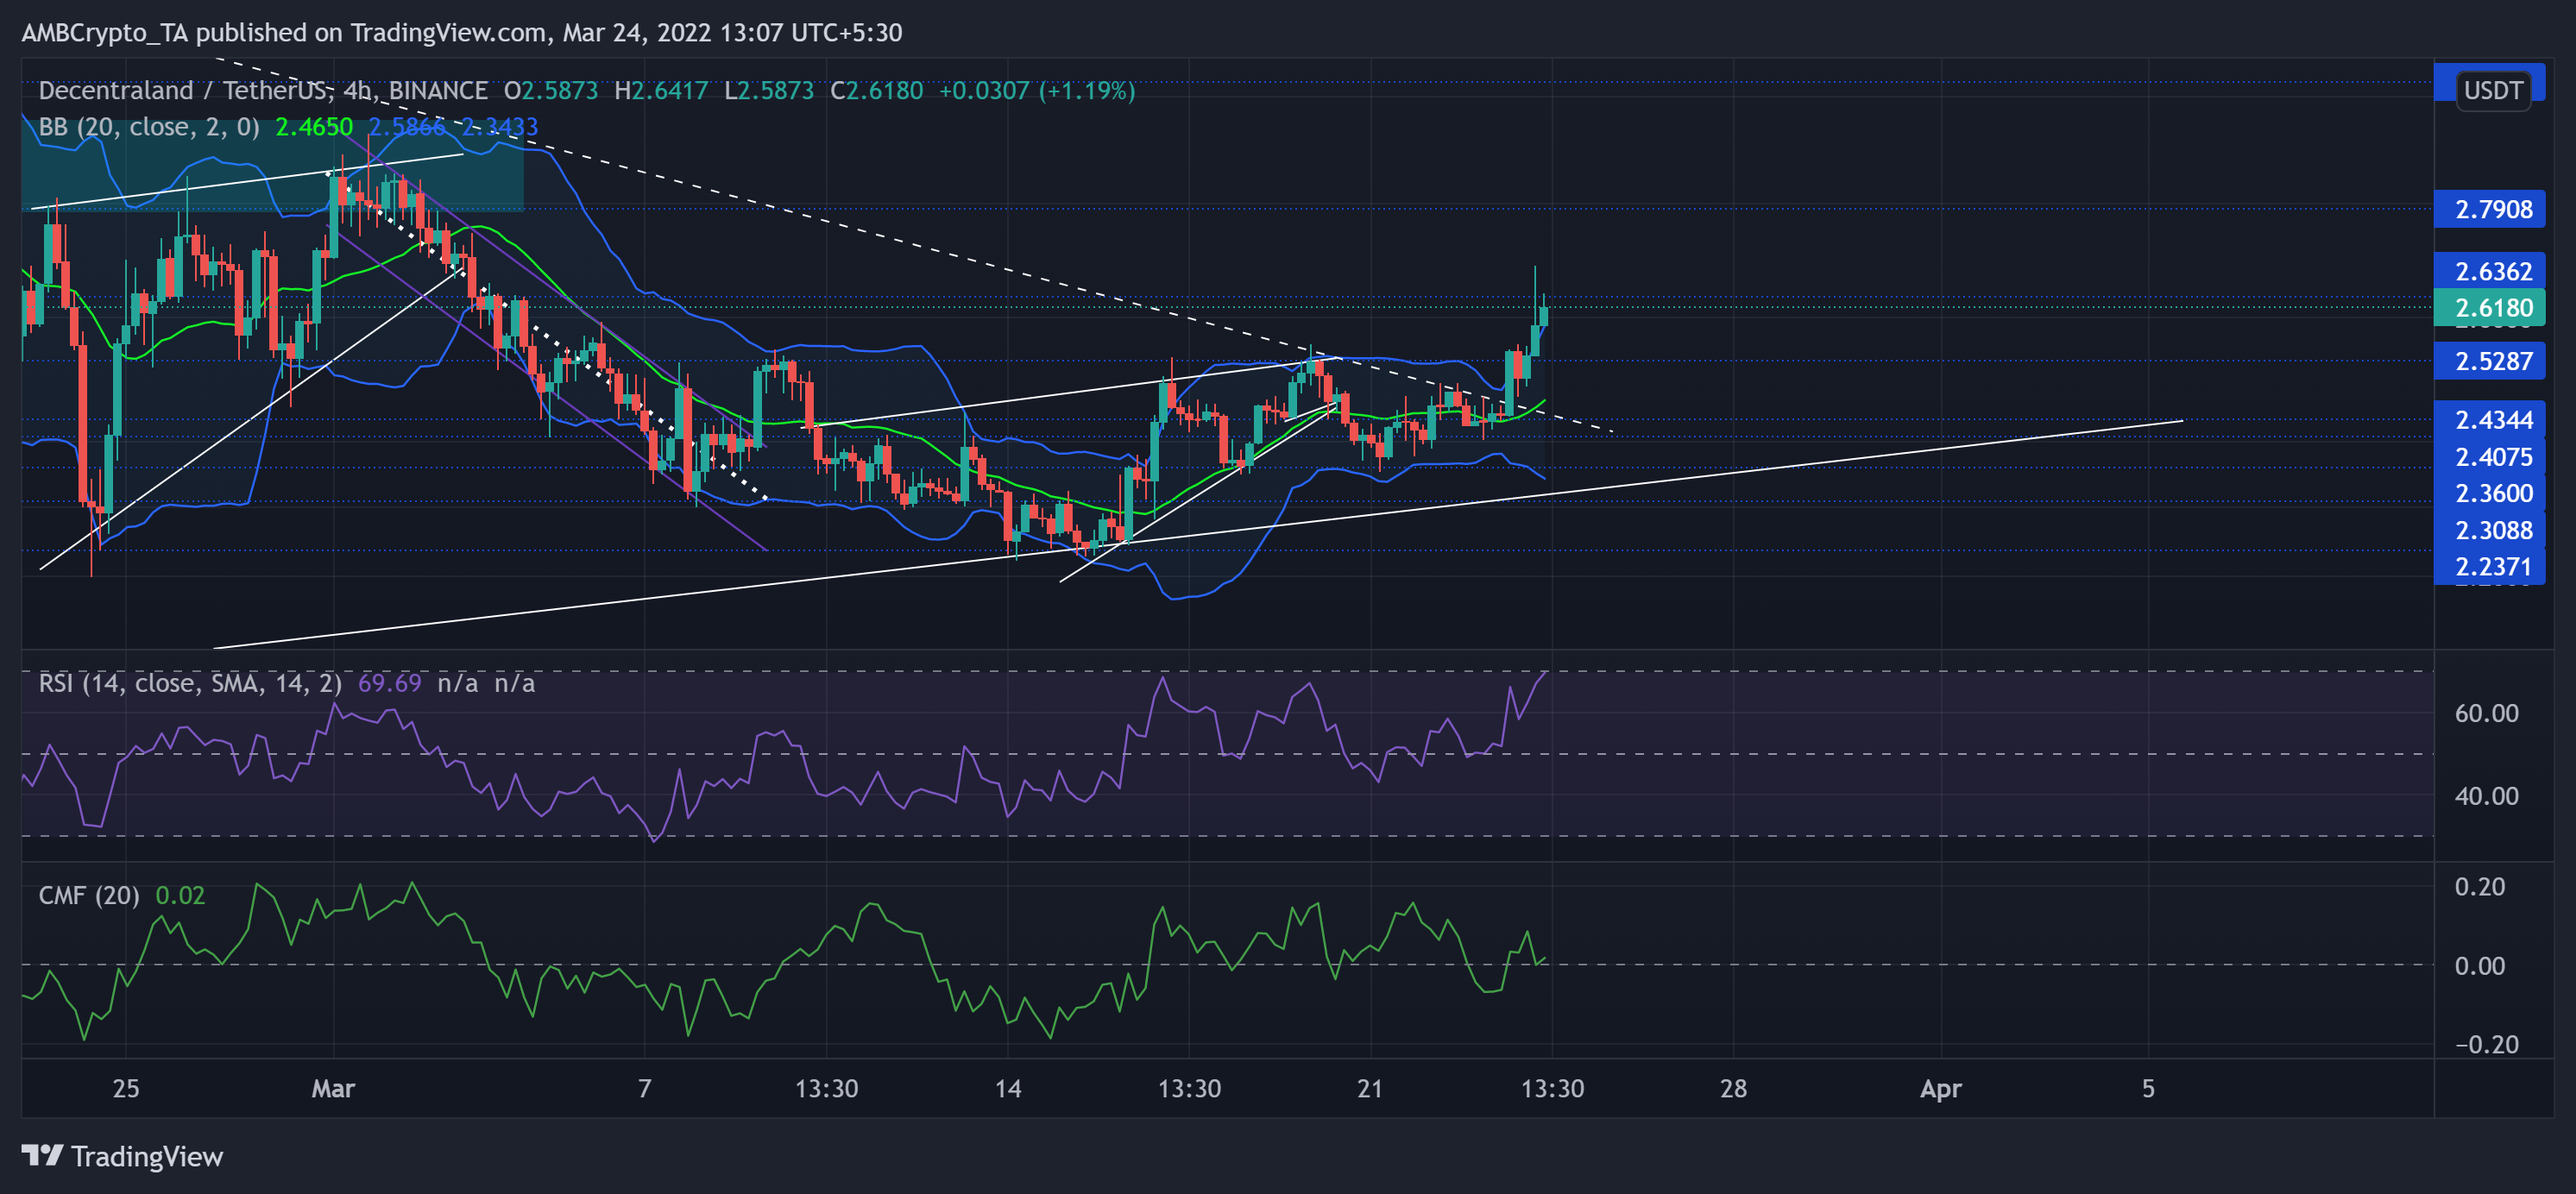Click the 0.00 level on CMF scale
The width and height of the screenshot is (2576, 1194).
[x=2479, y=966]
